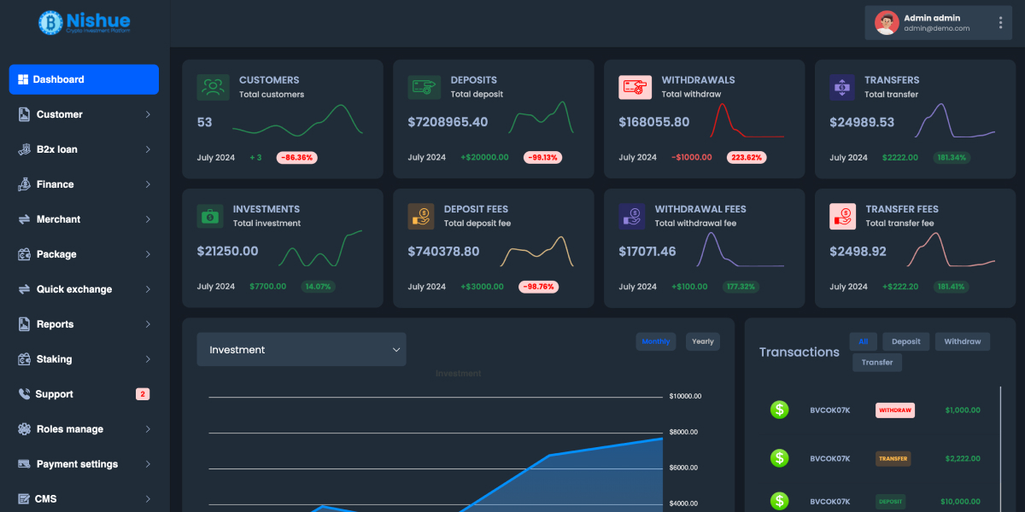Click the Investments briefcase icon
Screen dimensions: 1025x512
click(210, 217)
